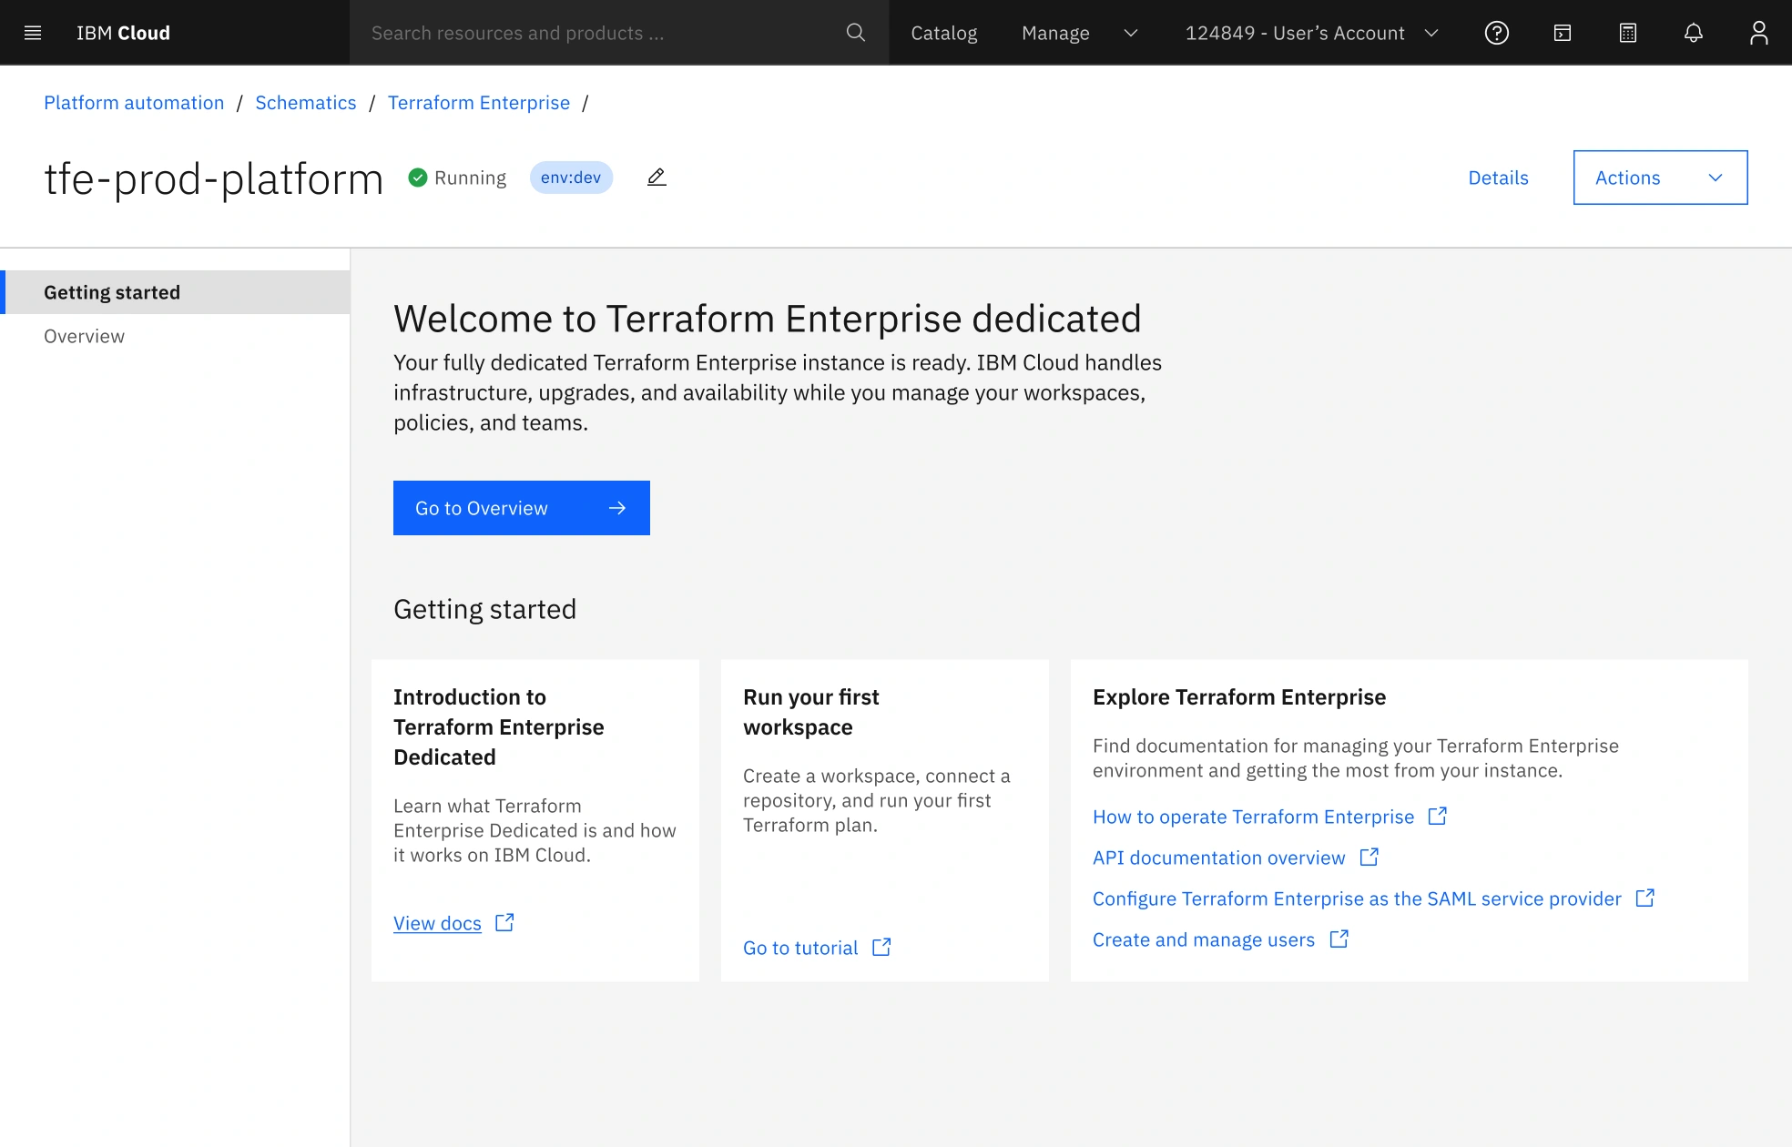Go to Terraform Enterprise breadcrumb
Image resolution: width=1792 pixels, height=1147 pixels.
479,103
